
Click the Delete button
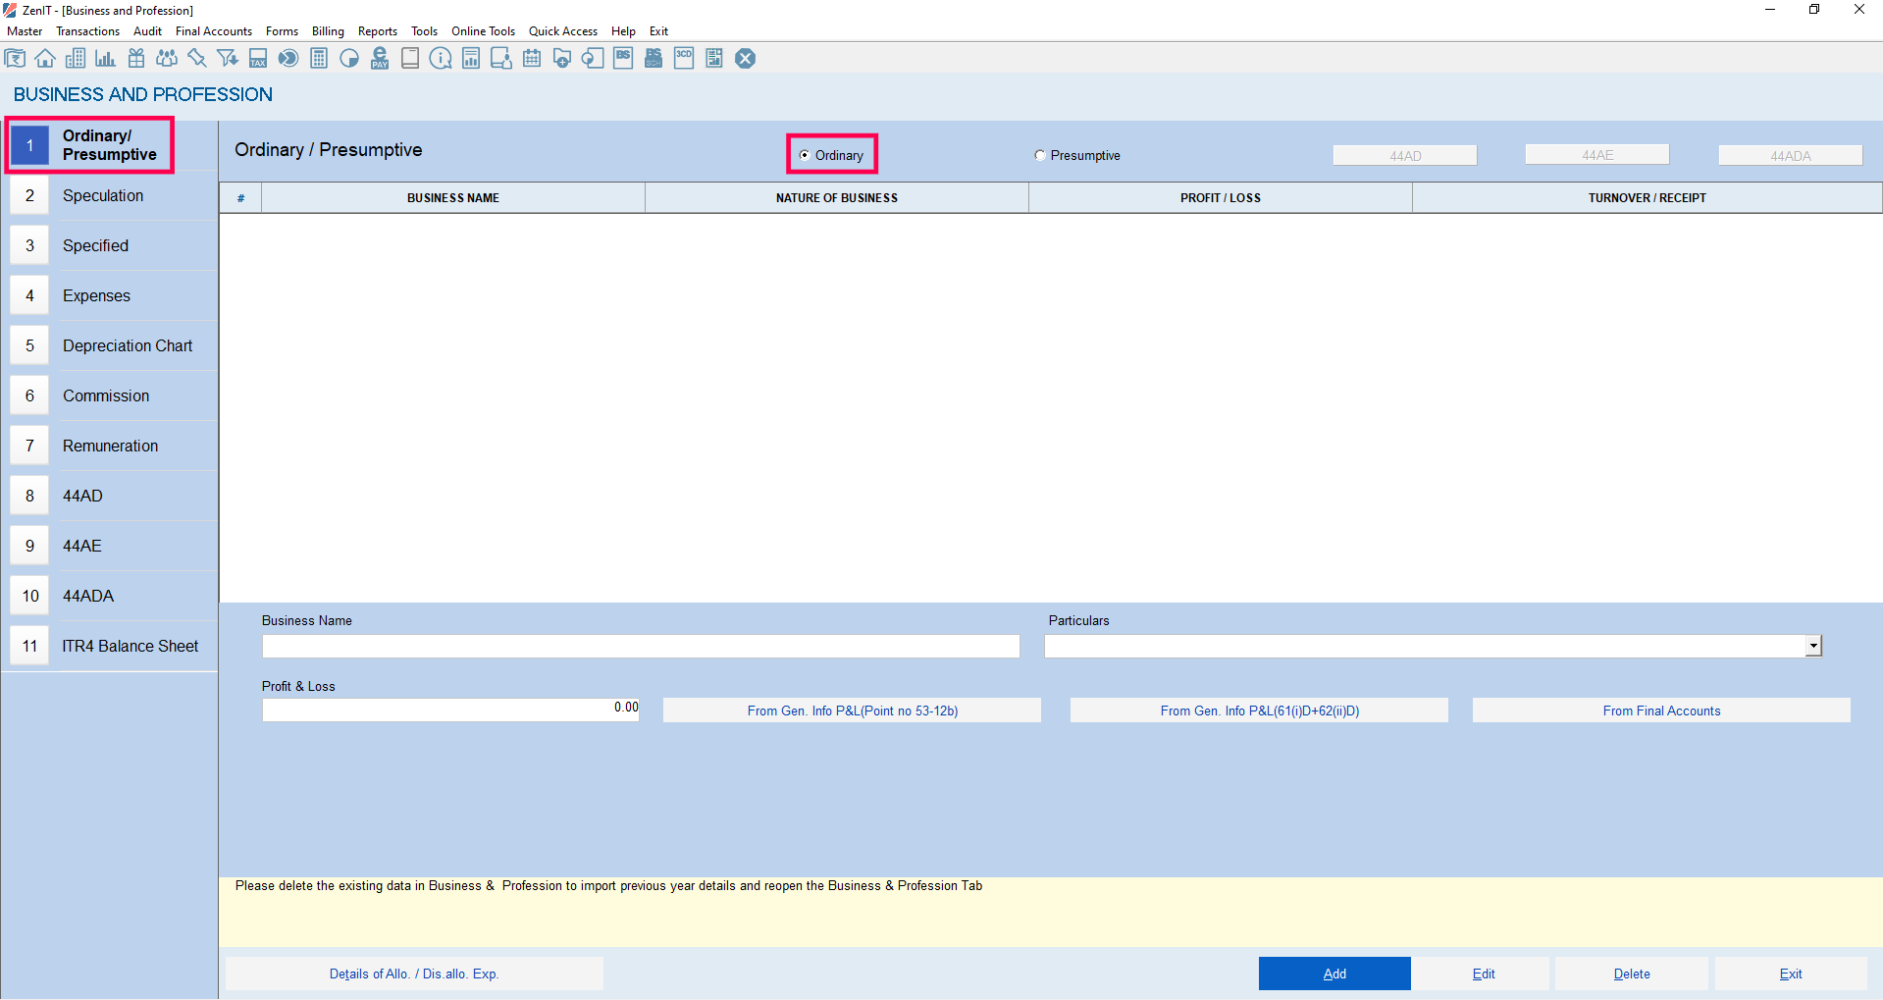tap(1632, 974)
